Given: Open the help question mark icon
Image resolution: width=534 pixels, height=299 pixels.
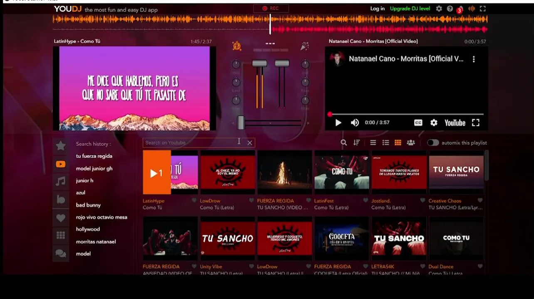Looking at the screenshot, I should pyautogui.click(x=450, y=9).
